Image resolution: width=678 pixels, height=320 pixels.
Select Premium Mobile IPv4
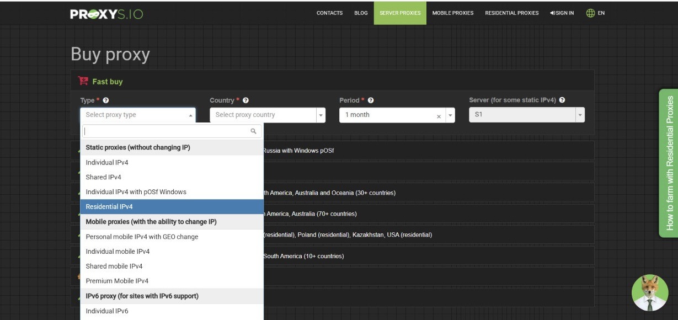[x=172, y=281]
